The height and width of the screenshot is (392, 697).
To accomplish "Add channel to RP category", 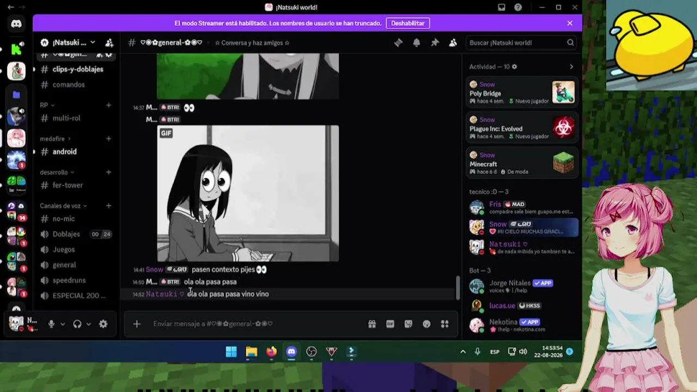I will pos(108,105).
